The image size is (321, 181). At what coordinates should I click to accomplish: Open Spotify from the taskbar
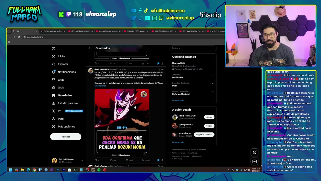point(99,170)
